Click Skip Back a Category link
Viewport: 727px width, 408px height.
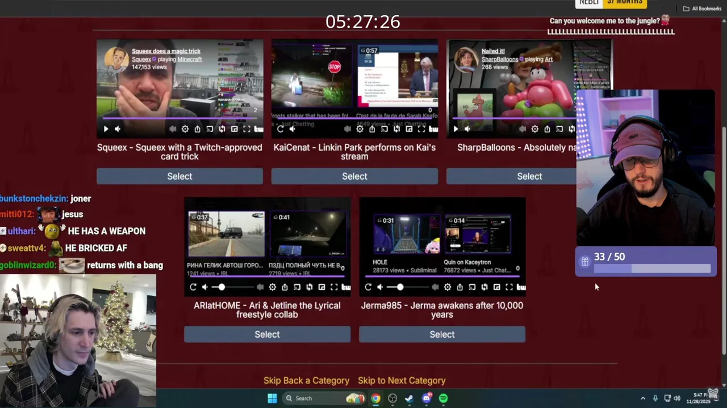coord(306,381)
